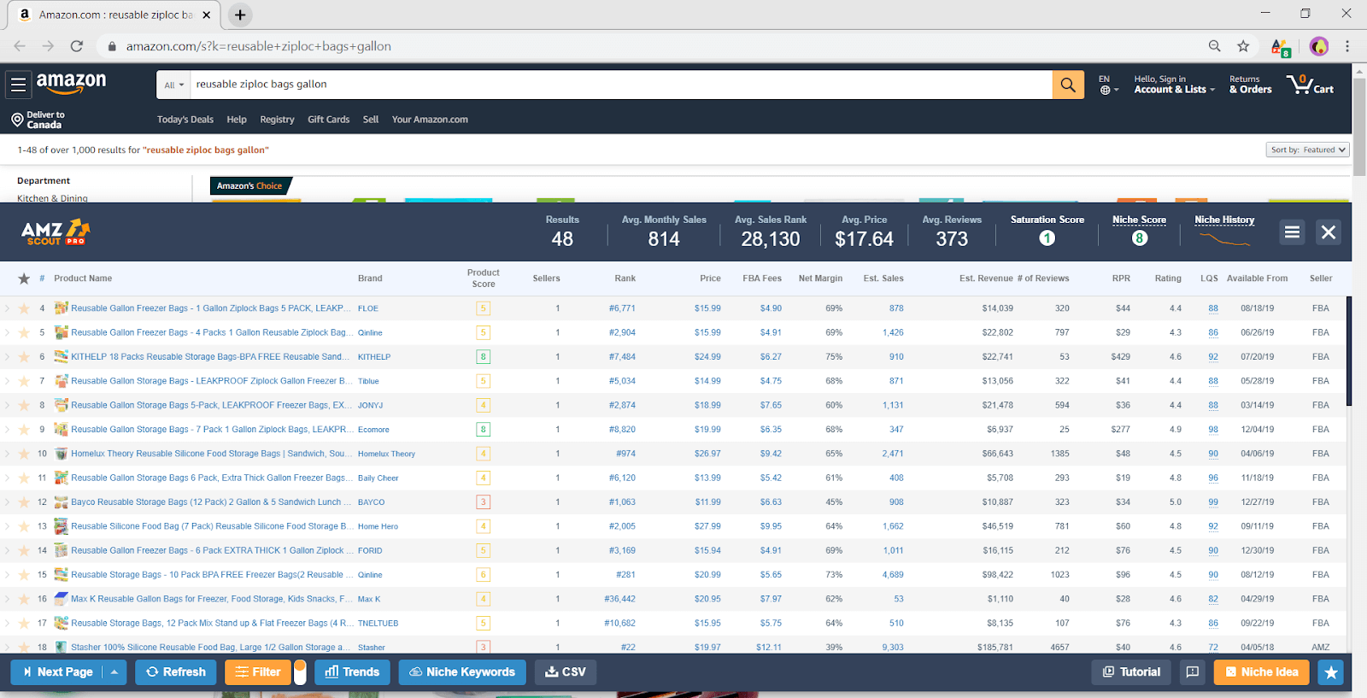This screenshot has height=698, width=1367.
Task: Open the Account & Lists menu
Action: coord(1174,85)
